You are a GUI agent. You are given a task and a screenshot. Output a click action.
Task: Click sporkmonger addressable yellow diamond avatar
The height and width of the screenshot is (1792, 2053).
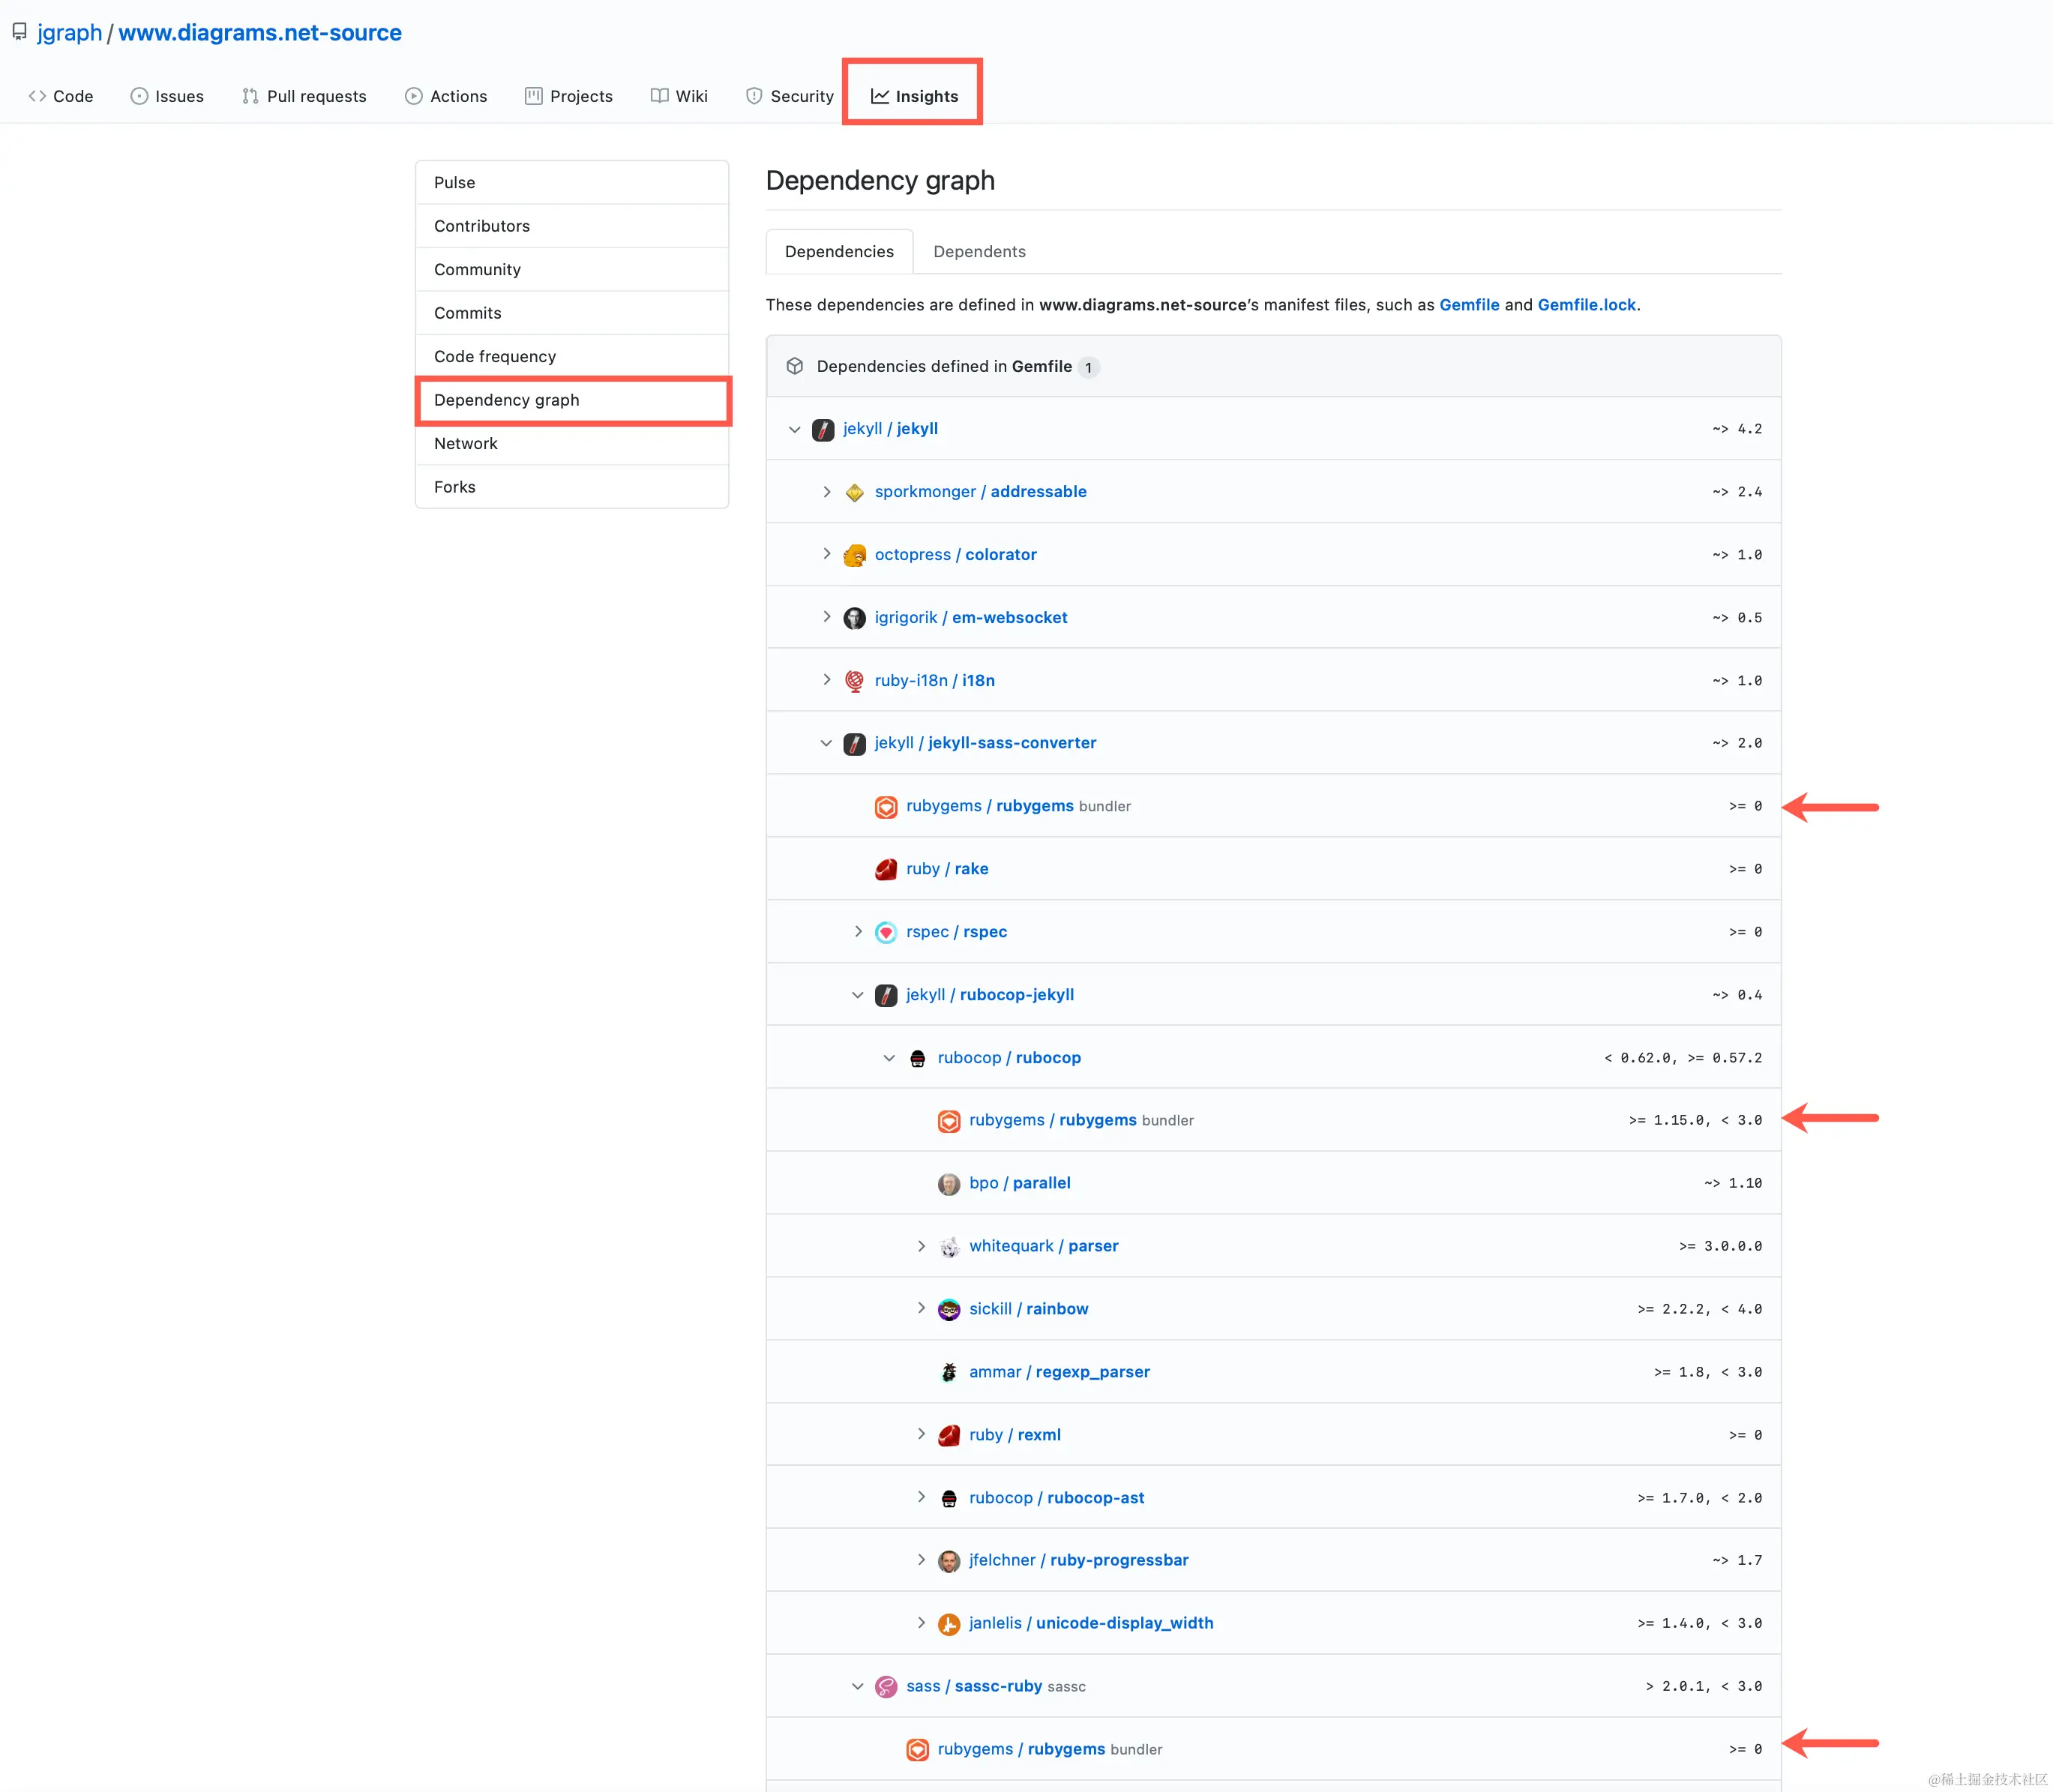click(x=854, y=492)
